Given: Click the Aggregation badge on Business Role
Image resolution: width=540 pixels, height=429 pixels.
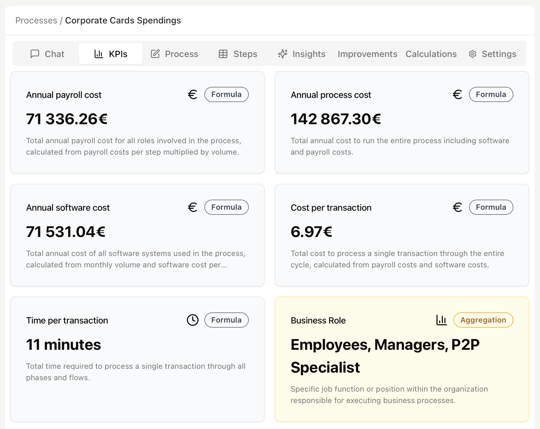Looking at the screenshot, I should (x=483, y=320).
